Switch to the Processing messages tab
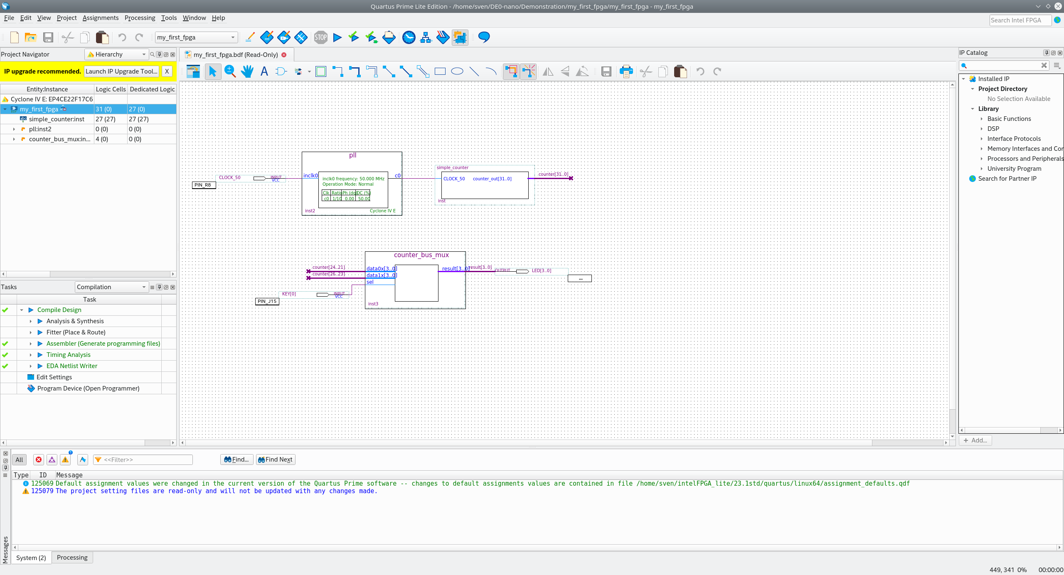 [x=72, y=558]
